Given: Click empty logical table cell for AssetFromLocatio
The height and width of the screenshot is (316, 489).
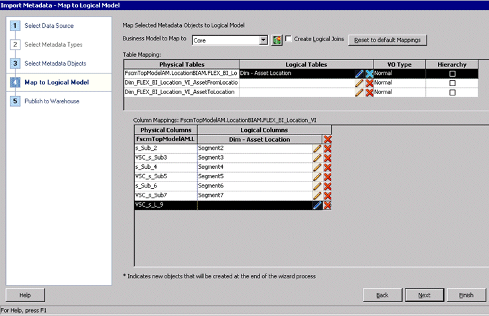Looking at the screenshot, I should pos(297,83).
